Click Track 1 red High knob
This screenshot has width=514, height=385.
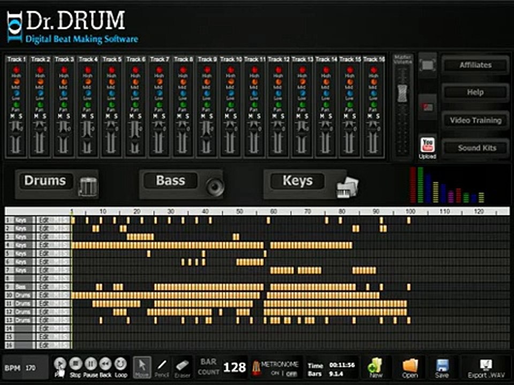[x=17, y=70]
